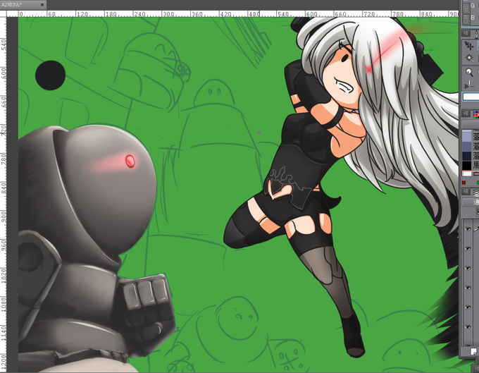The height and width of the screenshot is (373, 479).
Task: Click the ruler origin corner box
Action: [x=3, y=14]
